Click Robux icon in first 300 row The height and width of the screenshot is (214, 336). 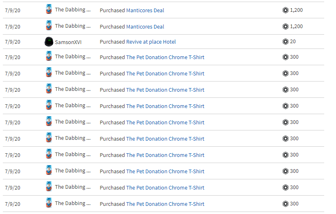point(286,57)
